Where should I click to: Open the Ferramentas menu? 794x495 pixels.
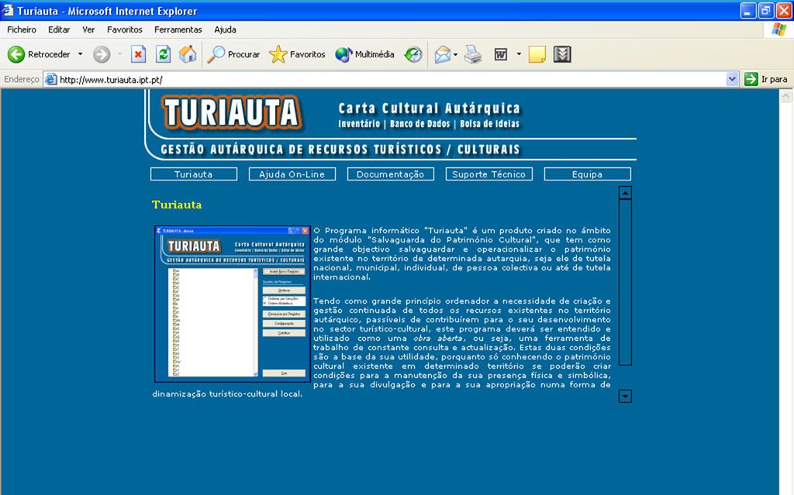pyautogui.click(x=178, y=29)
